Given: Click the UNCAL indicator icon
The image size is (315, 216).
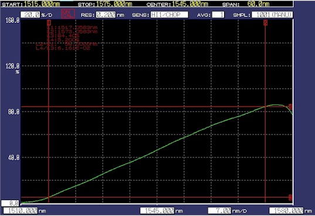Looking at the screenshot, I should (68, 14).
